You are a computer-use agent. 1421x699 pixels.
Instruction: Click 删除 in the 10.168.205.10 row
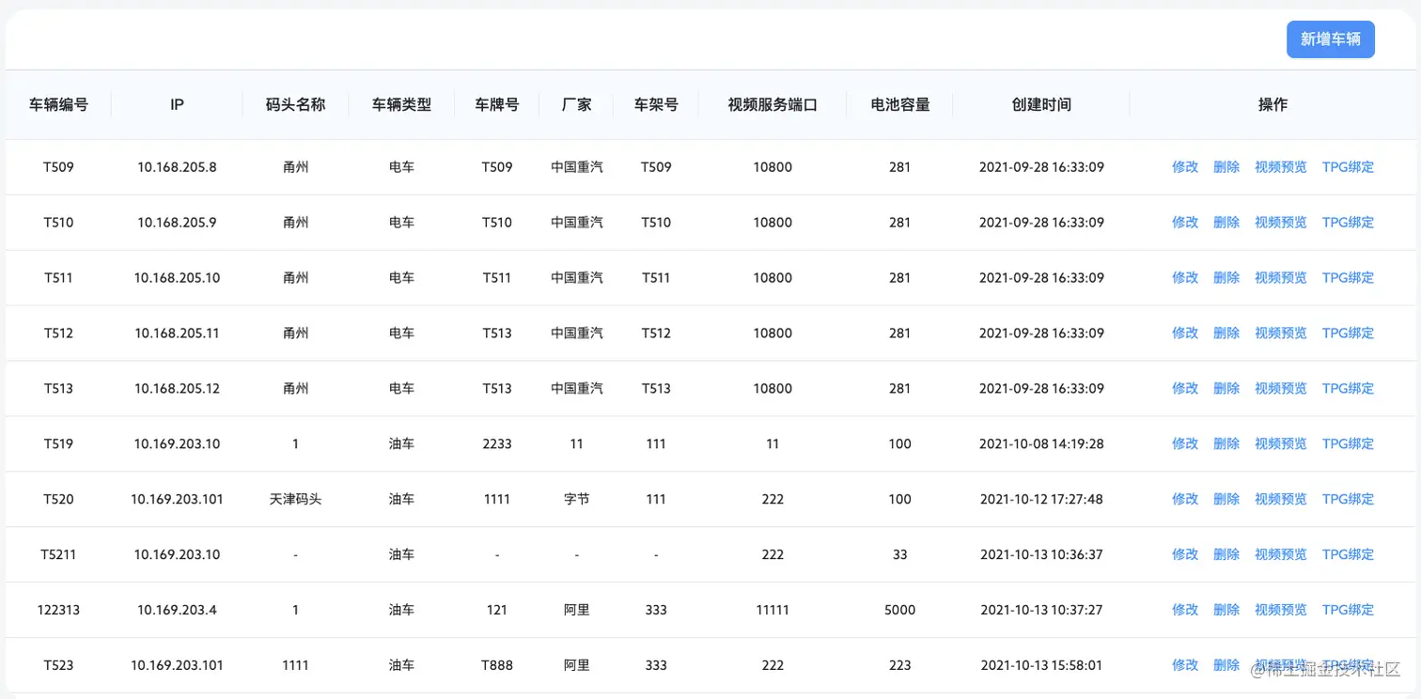point(1226,278)
